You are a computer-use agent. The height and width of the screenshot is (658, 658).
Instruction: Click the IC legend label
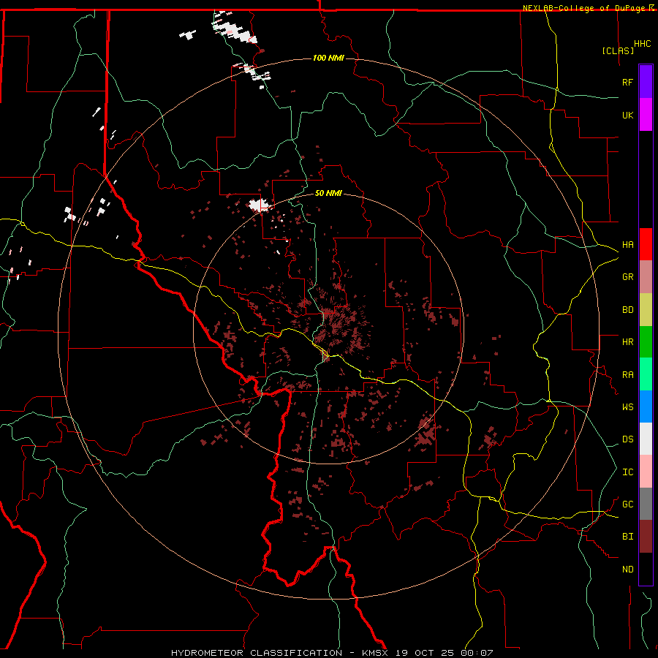pyautogui.click(x=627, y=472)
